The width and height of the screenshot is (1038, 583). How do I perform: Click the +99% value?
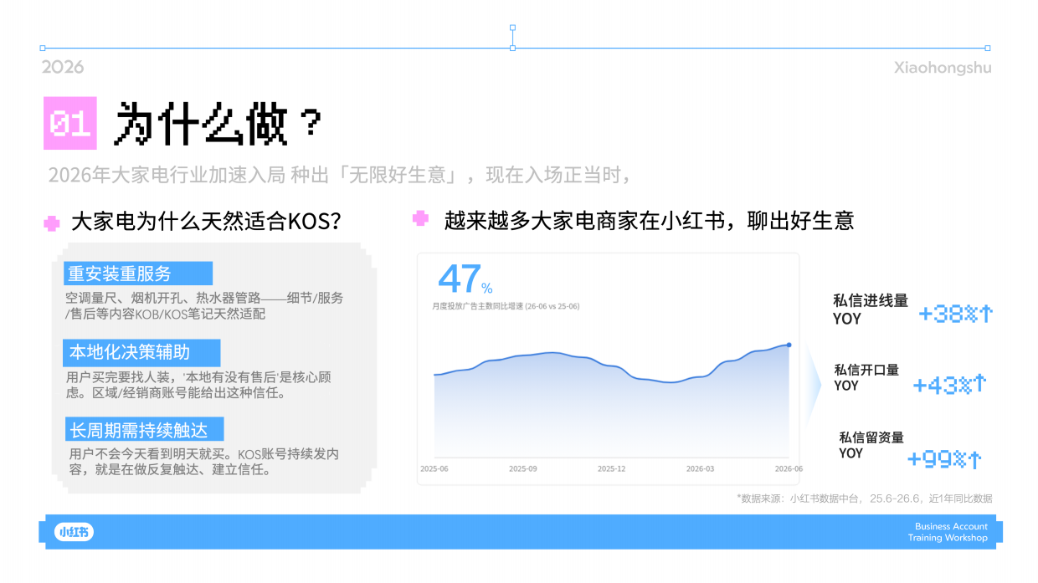[937, 459]
